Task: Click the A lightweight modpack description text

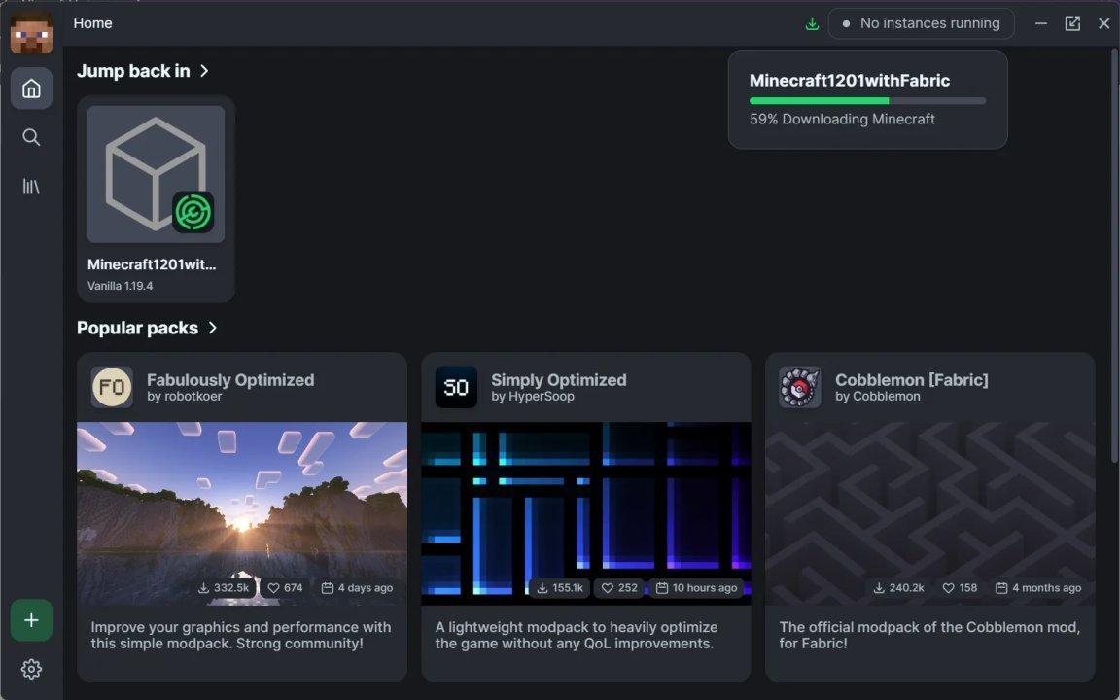Action: click(x=577, y=635)
